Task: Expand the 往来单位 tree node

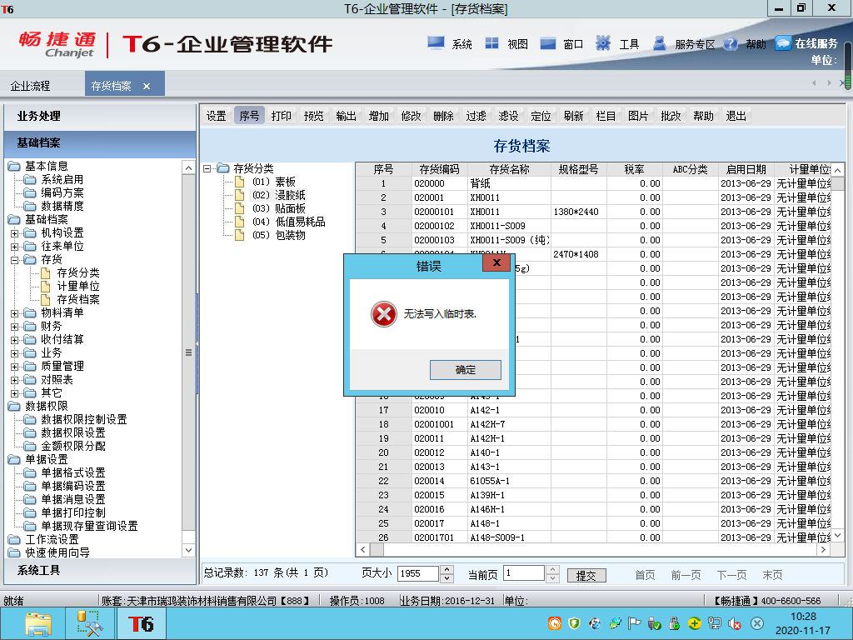Action: (15, 247)
